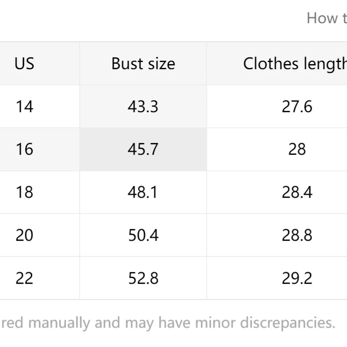Click clothes length value 28.4

[297, 192]
